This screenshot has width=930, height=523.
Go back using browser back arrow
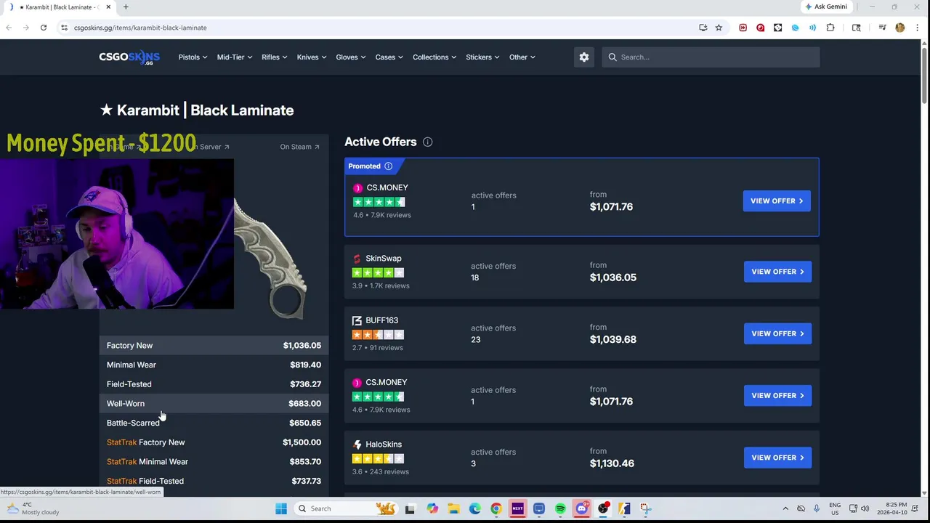[8, 28]
